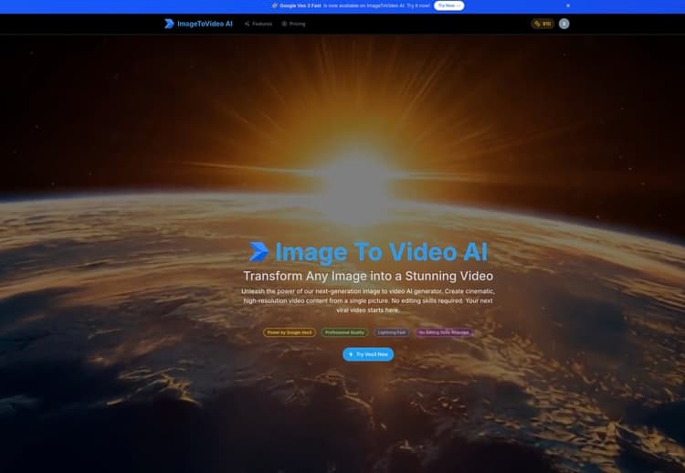Screen dimensions: 685x473
Task: Dismiss the top announcement banner
Action: (568, 5)
